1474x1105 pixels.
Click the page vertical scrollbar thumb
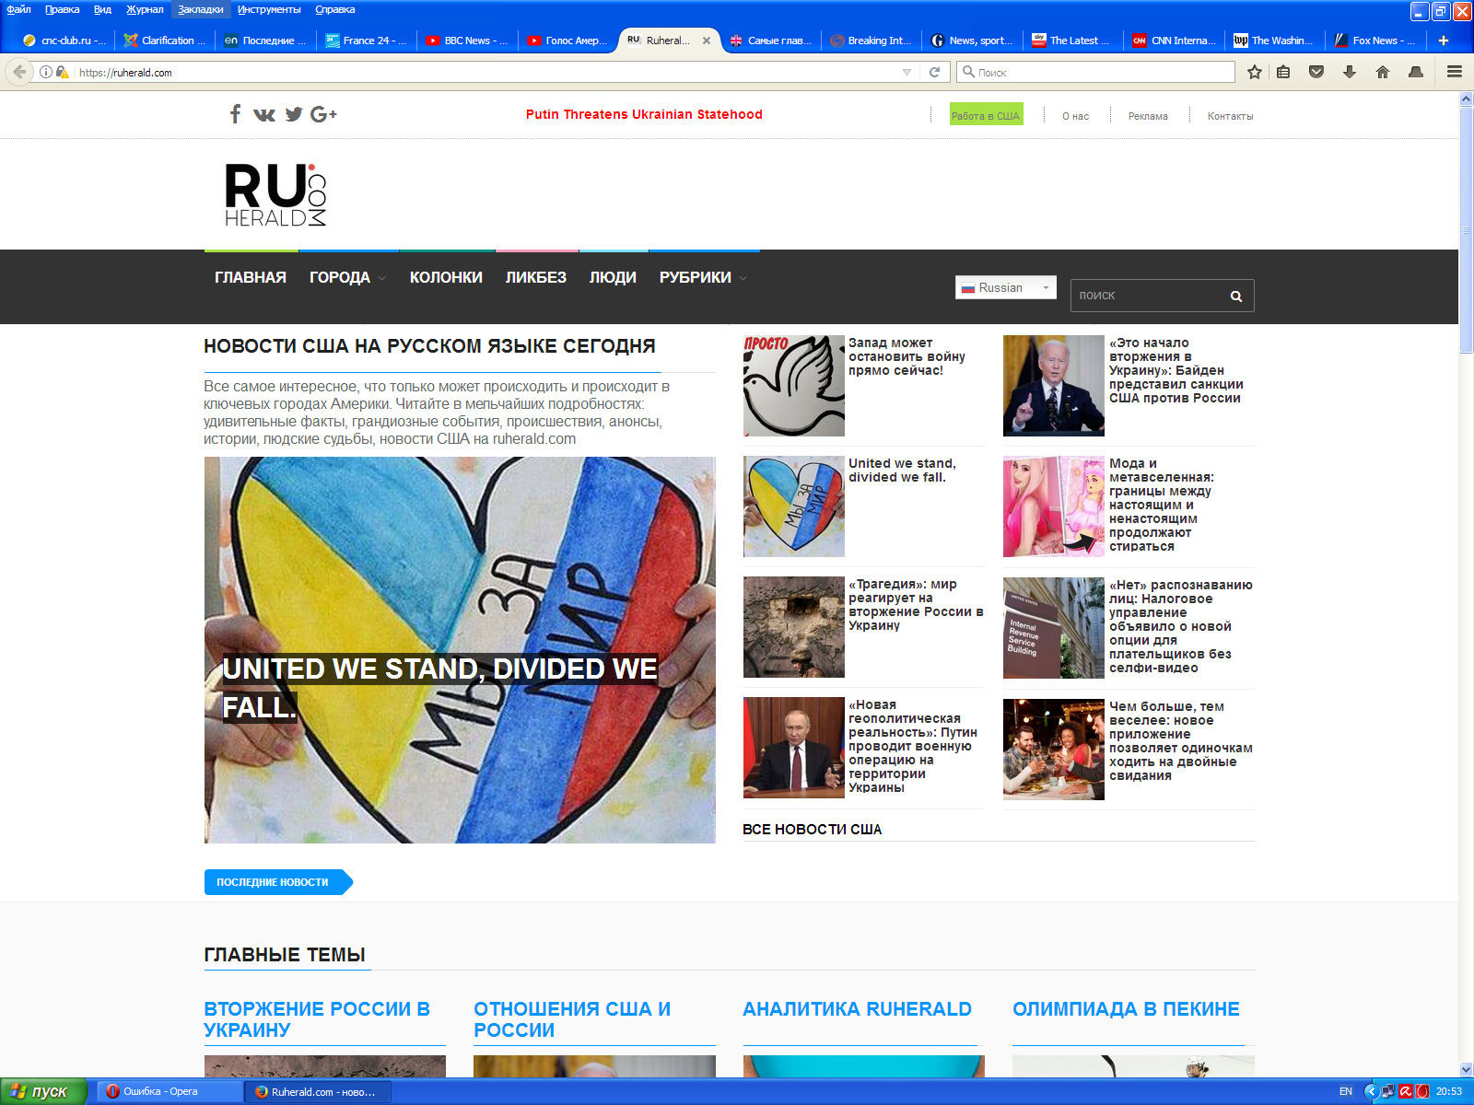[1466, 230]
